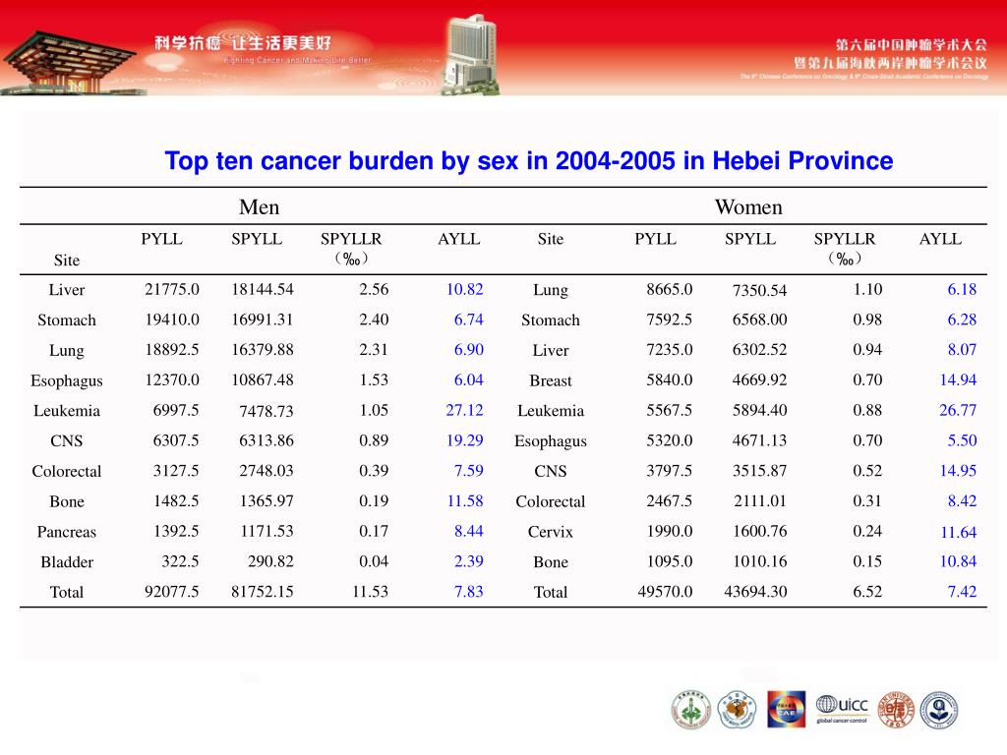Click the blue AYLL value 11.64
Screen dimensions: 1007x755
[x=958, y=532]
